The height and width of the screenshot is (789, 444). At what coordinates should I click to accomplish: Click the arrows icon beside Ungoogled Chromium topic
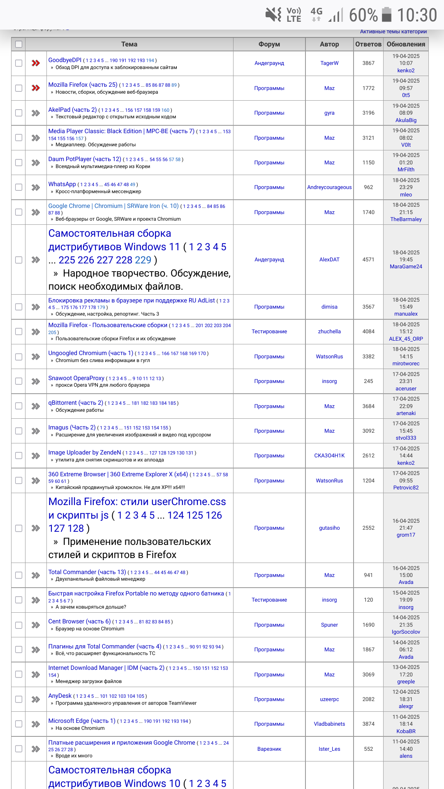(x=36, y=357)
